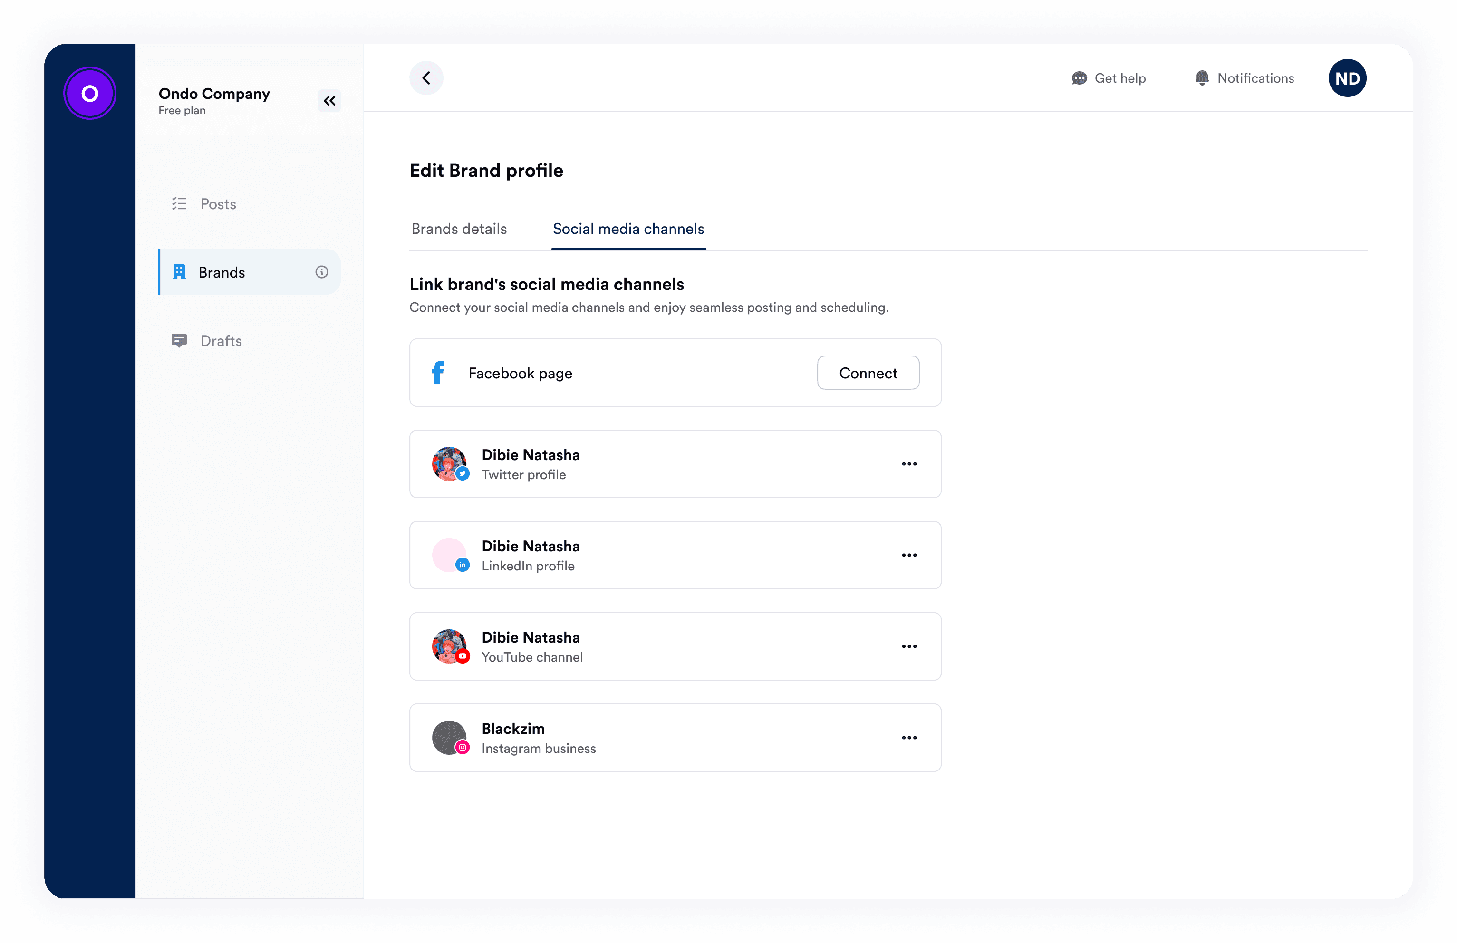Image resolution: width=1457 pixels, height=943 pixels.
Task: Collapse the sidebar with double chevron
Action: click(329, 100)
